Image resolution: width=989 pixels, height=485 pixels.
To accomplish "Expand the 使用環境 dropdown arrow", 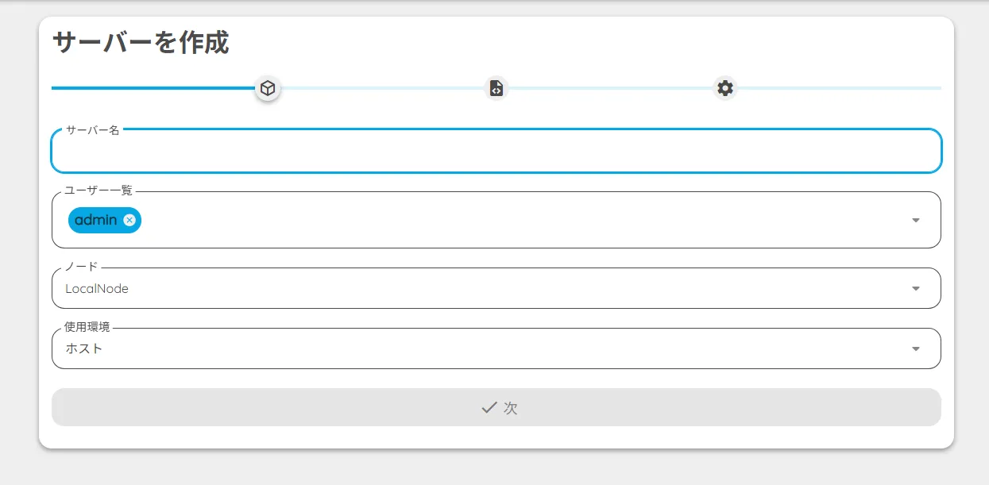I will tap(916, 348).
